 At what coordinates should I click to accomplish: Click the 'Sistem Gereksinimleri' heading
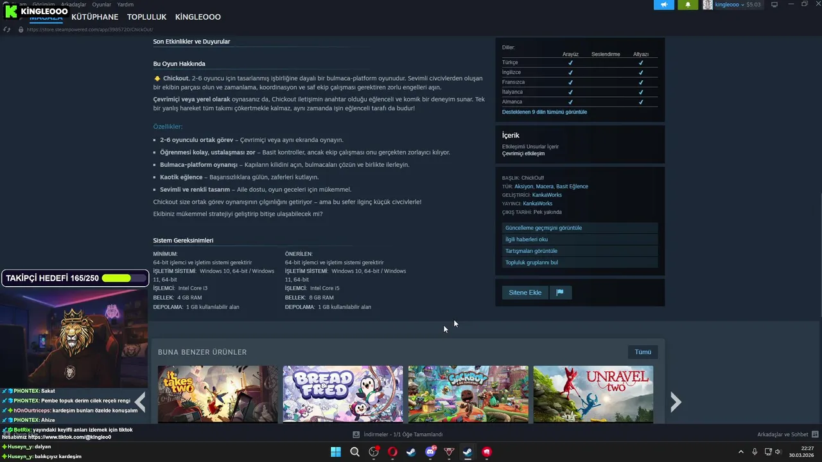(183, 241)
